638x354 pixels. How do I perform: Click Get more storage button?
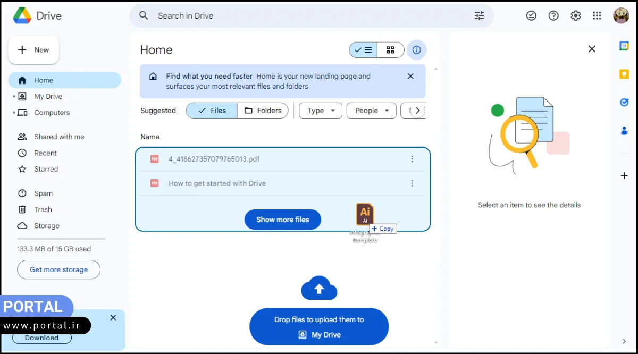pyautogui.click(x=58, y=269)
